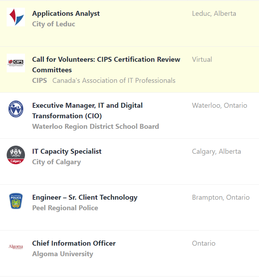Viewport: 259px width, 279px height.
Task: Open Engineer – Sr. Client Technology posting
Action: click(85, 198)
